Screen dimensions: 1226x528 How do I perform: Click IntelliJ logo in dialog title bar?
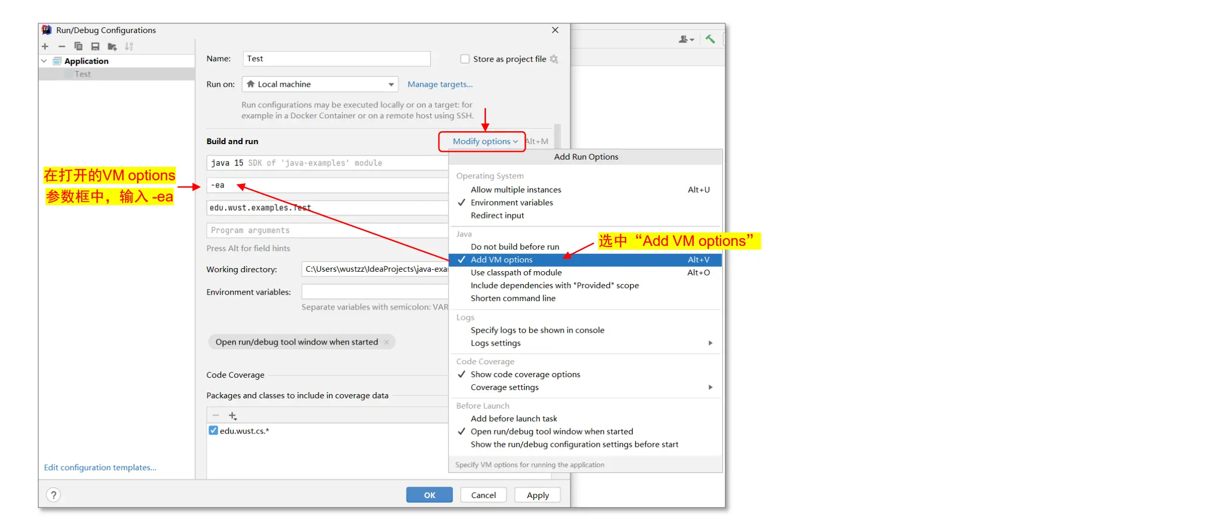[x=47, y=30]
